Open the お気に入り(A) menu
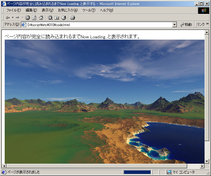Image resolution: width=211 pixels, height=176 pixels. pyautogui.click(x=68, y=10)
